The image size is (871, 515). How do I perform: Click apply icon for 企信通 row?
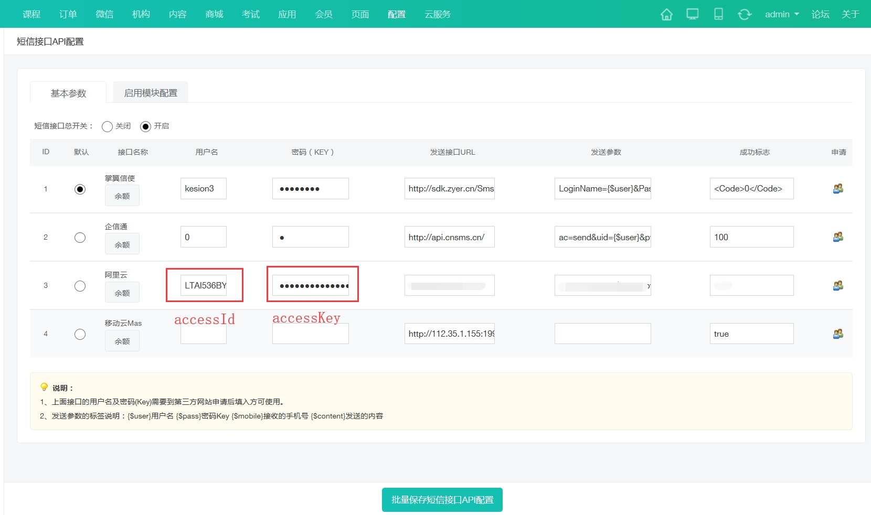click(838, 237)
